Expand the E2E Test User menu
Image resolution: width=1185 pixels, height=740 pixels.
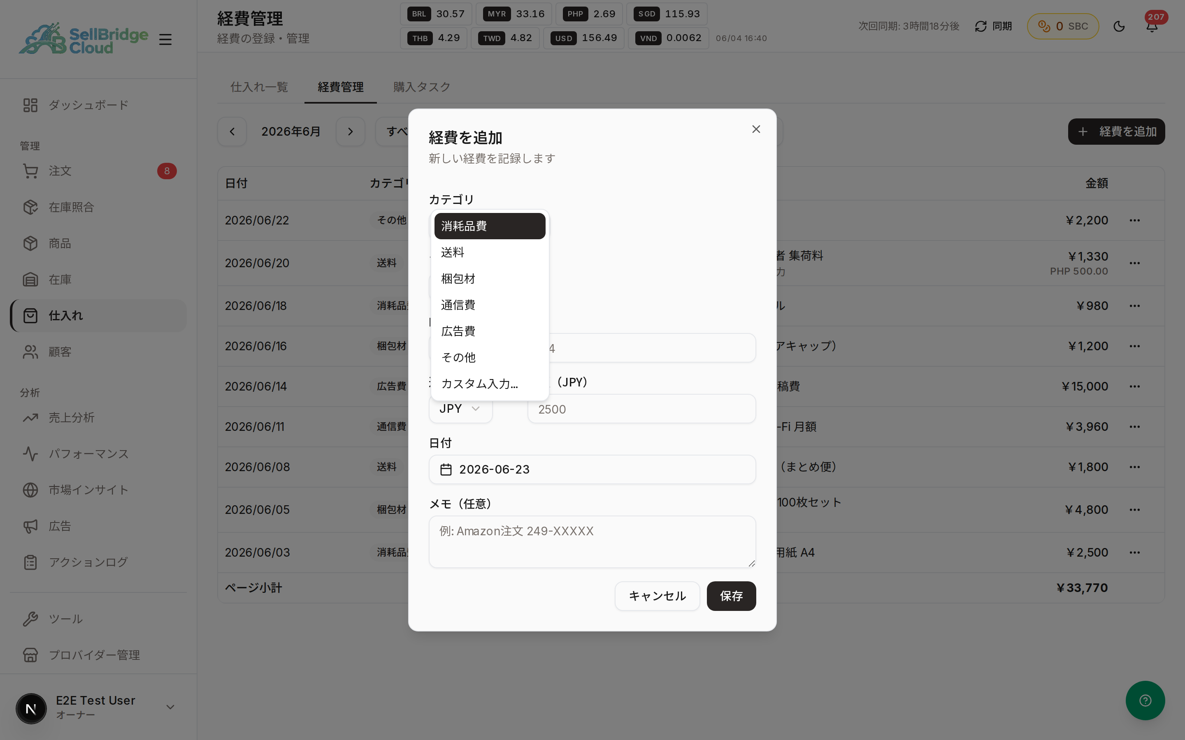pyautogui.click(x=98, y=707)
